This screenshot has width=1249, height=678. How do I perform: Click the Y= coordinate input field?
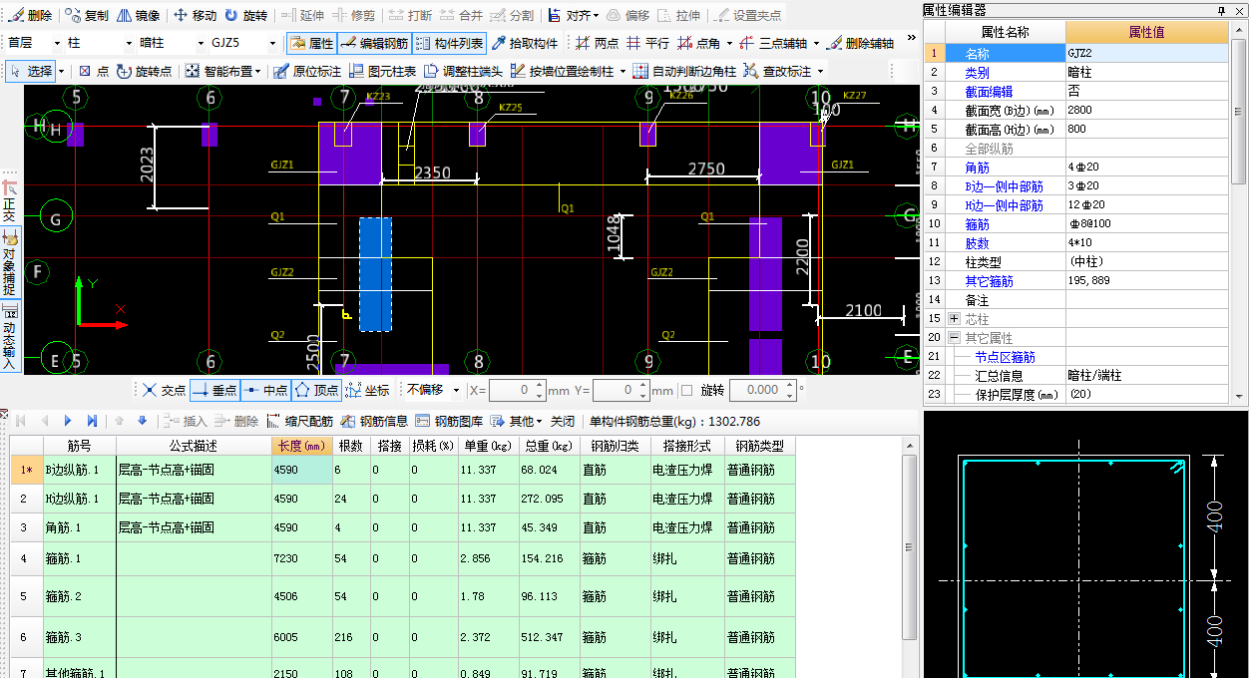(622, 390)
